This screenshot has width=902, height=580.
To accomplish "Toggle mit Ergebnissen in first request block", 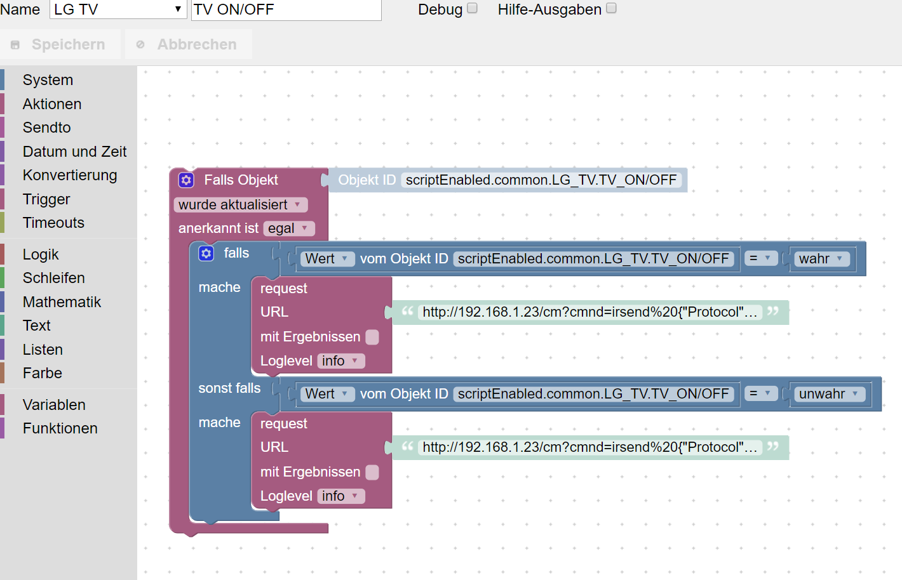I will (372, 337).
